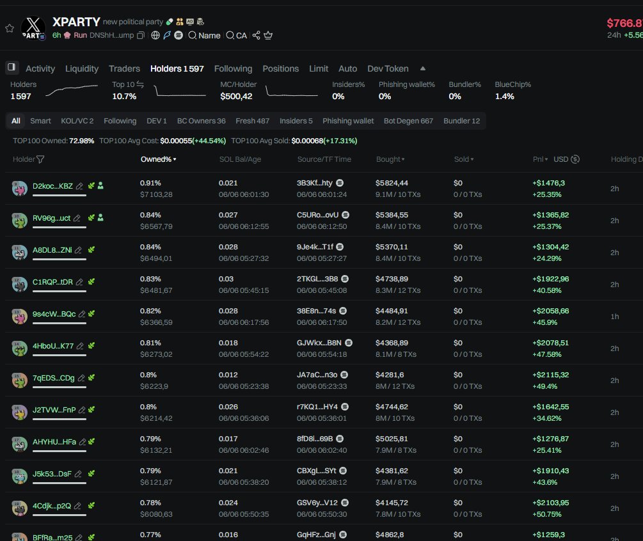Viewport: 643px width, 541px height.
Task: Filter holders by Smart
Action: 40,121
